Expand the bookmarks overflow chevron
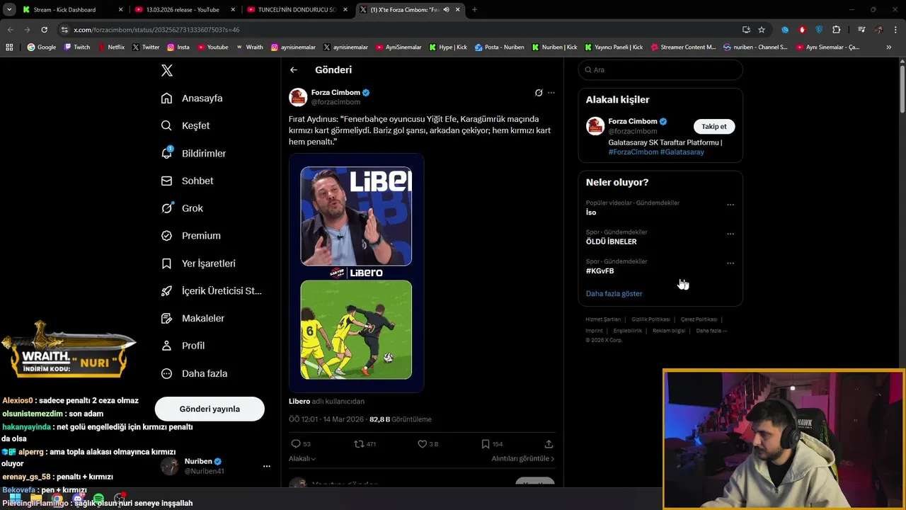This screenshot has height=510, width=906. click(x=888, y=47)
